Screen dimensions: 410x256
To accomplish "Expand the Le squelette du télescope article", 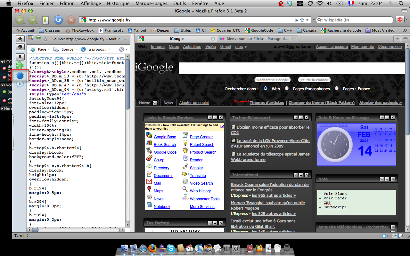I will pos(233,154).
